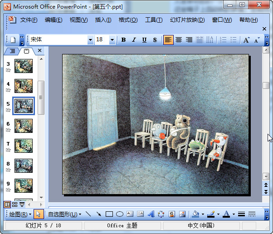The height and width of the screenshot is (234, 273).
Task: Toggle text shadow formatting
Action: 155,40
